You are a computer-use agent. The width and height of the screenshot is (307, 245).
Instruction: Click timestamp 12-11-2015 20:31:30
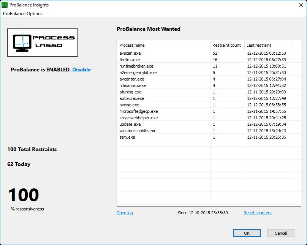click(266, 73)
